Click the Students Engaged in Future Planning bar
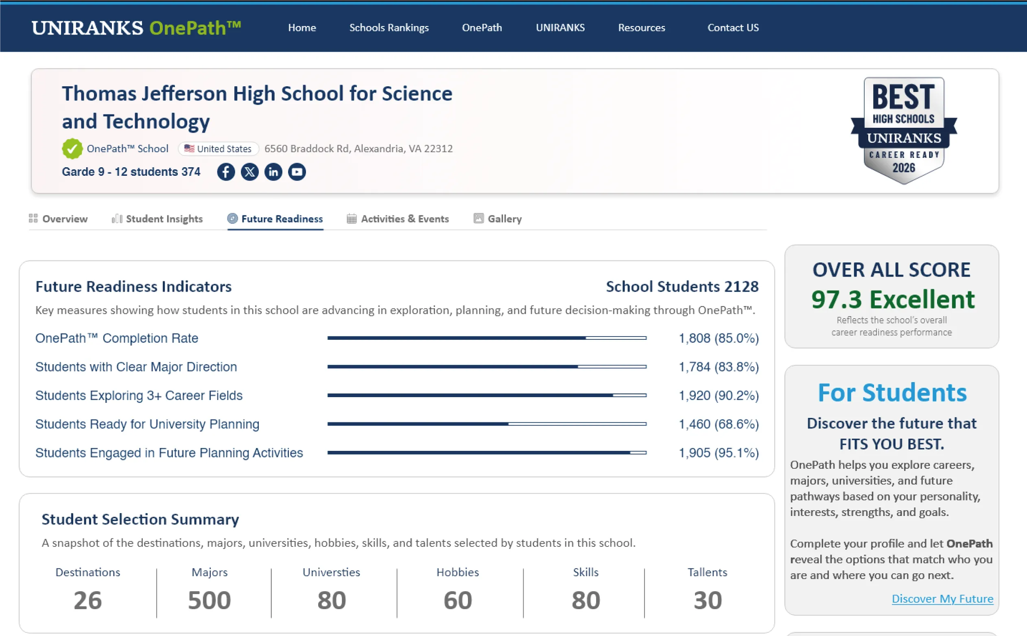The image size is (1027, 636). click(x=487, y=452)
